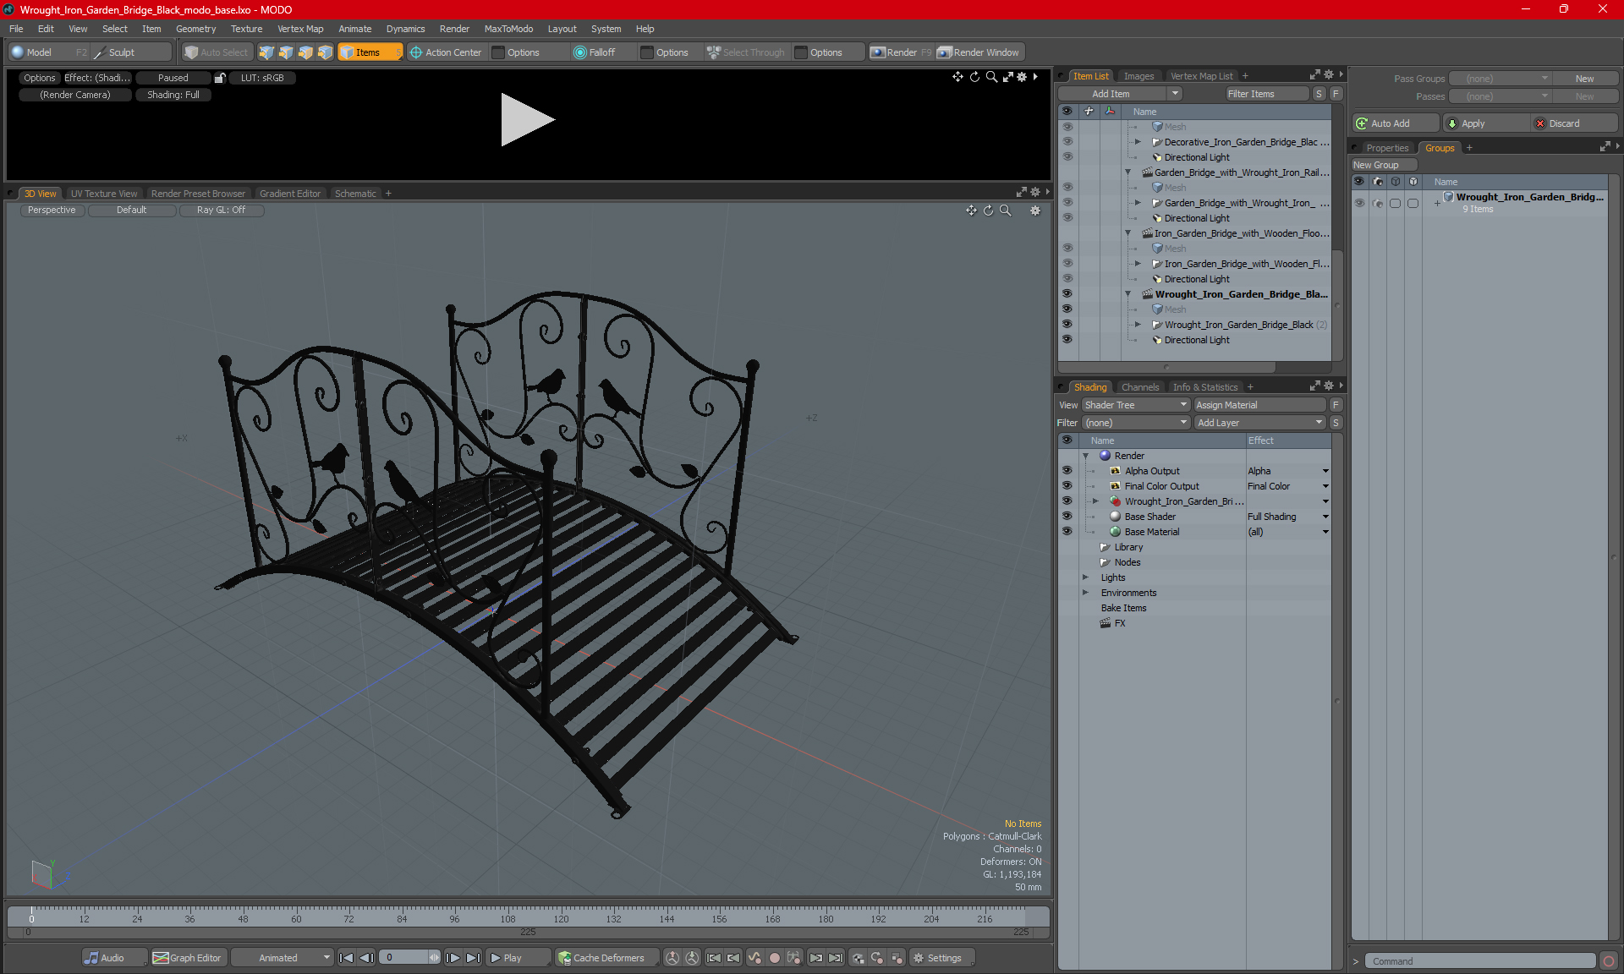Open the 3D viewport settings gear
The height and width of the screenshot is (974, 1624).
click(x=1035, y=211)
